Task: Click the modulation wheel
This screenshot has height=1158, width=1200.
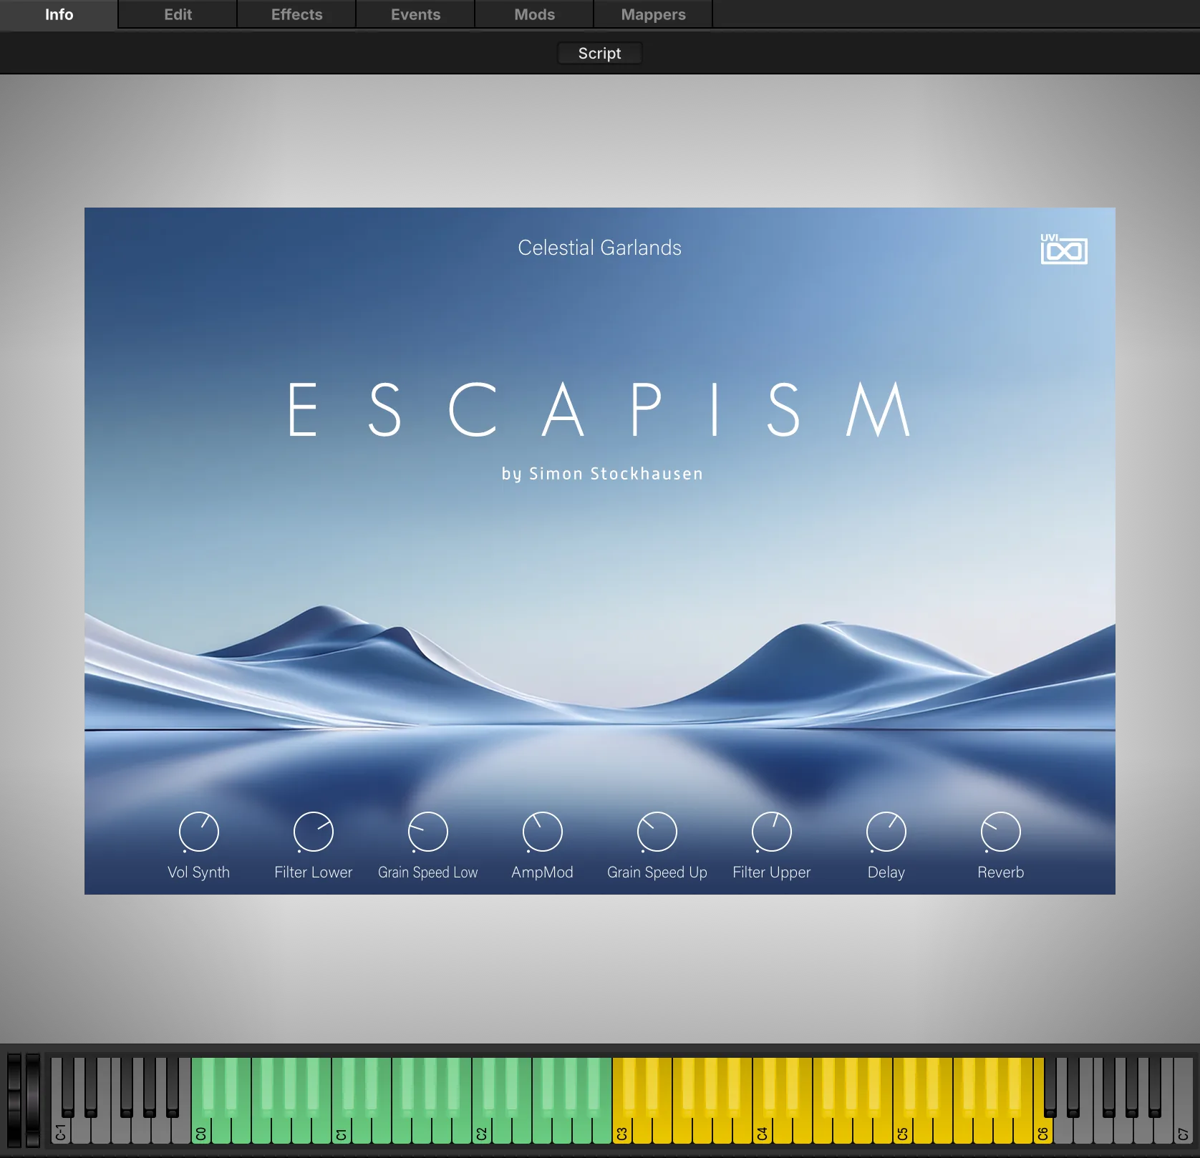Action: (33, 1099)
